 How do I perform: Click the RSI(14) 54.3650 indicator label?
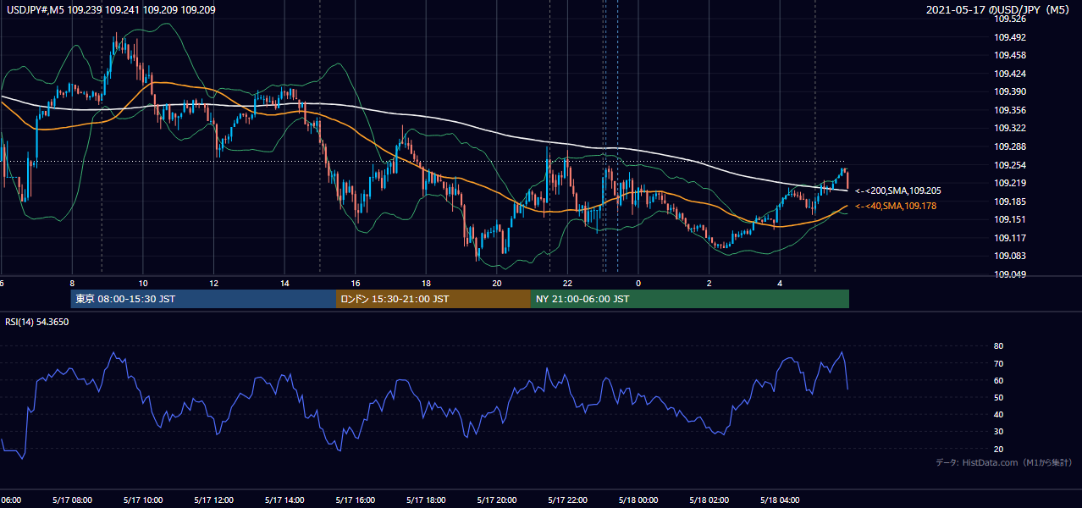click(37, 322)
